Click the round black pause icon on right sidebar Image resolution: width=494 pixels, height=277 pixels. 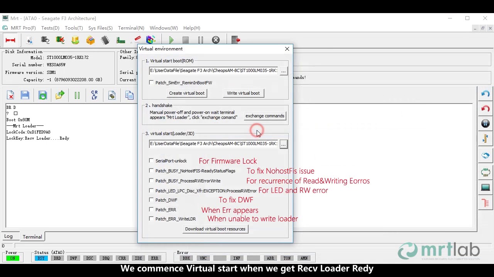[486, 124]
